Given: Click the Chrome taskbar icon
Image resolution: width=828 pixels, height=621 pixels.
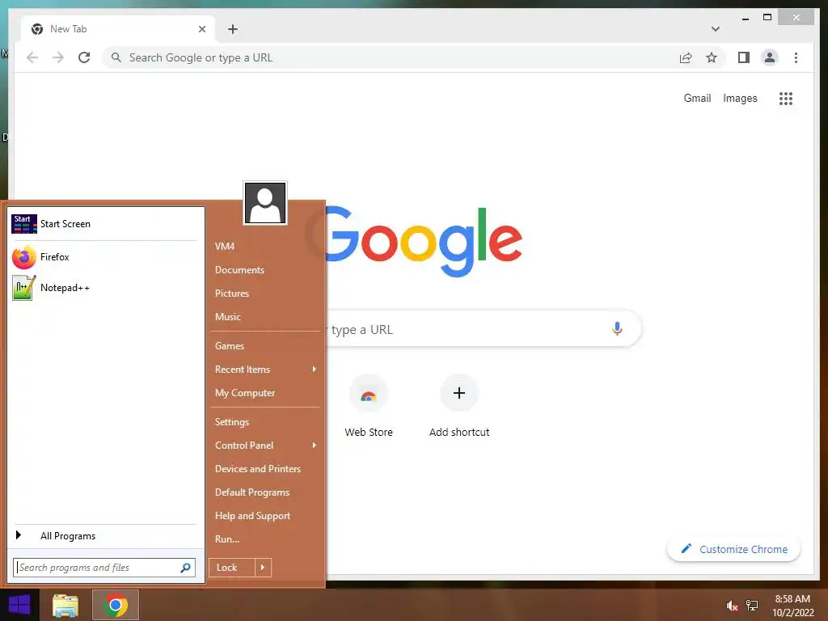Looking at the screenshot, I should coord(116,605).
